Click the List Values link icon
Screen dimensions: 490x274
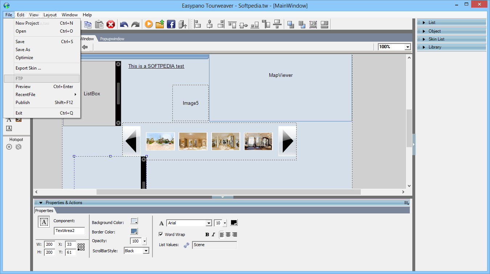(187, 245)
